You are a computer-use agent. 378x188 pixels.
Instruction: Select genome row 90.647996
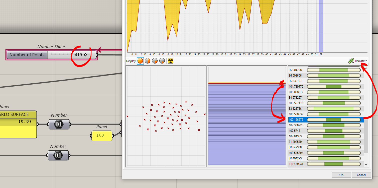tap(326, 147)
